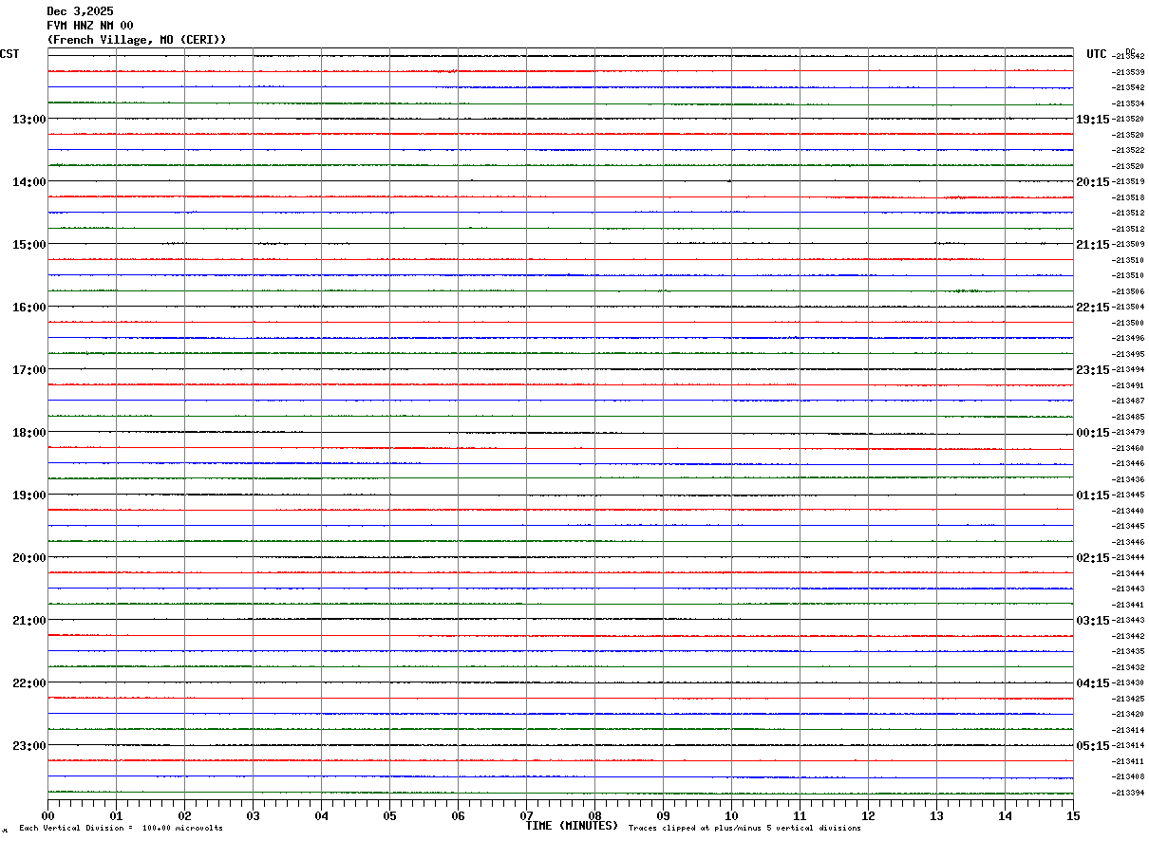Click the 19:15 UTC time label

pos(1093,120)
